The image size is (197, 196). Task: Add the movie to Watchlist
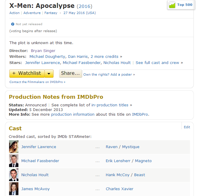click(x=27, y=74)
